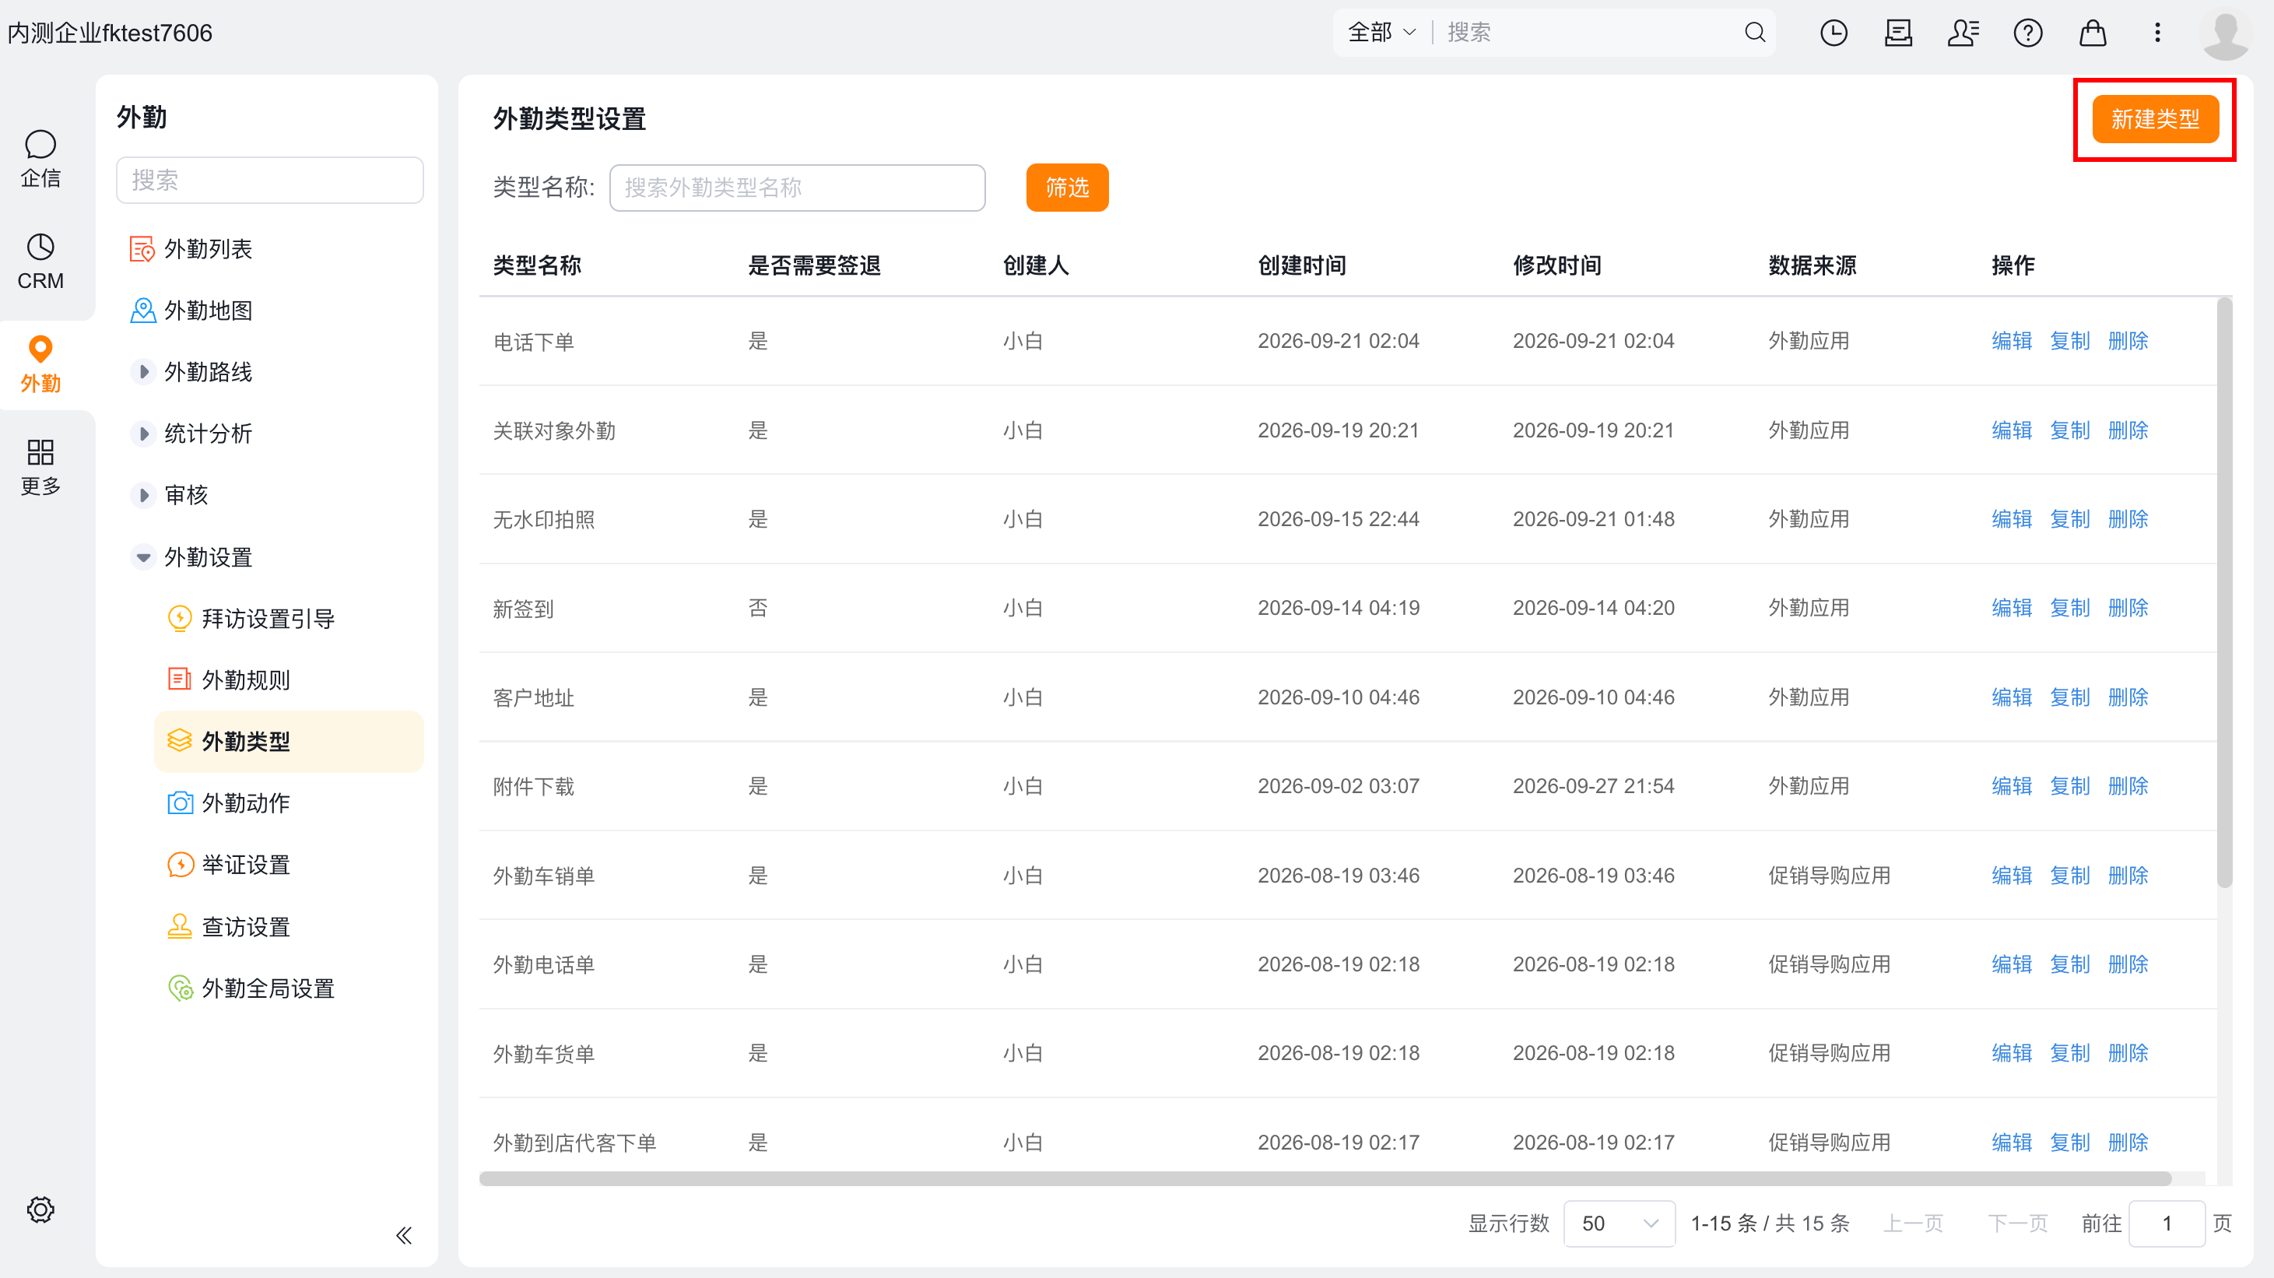
Task: Open the three-dot more menu
Action: [2156, 33]
